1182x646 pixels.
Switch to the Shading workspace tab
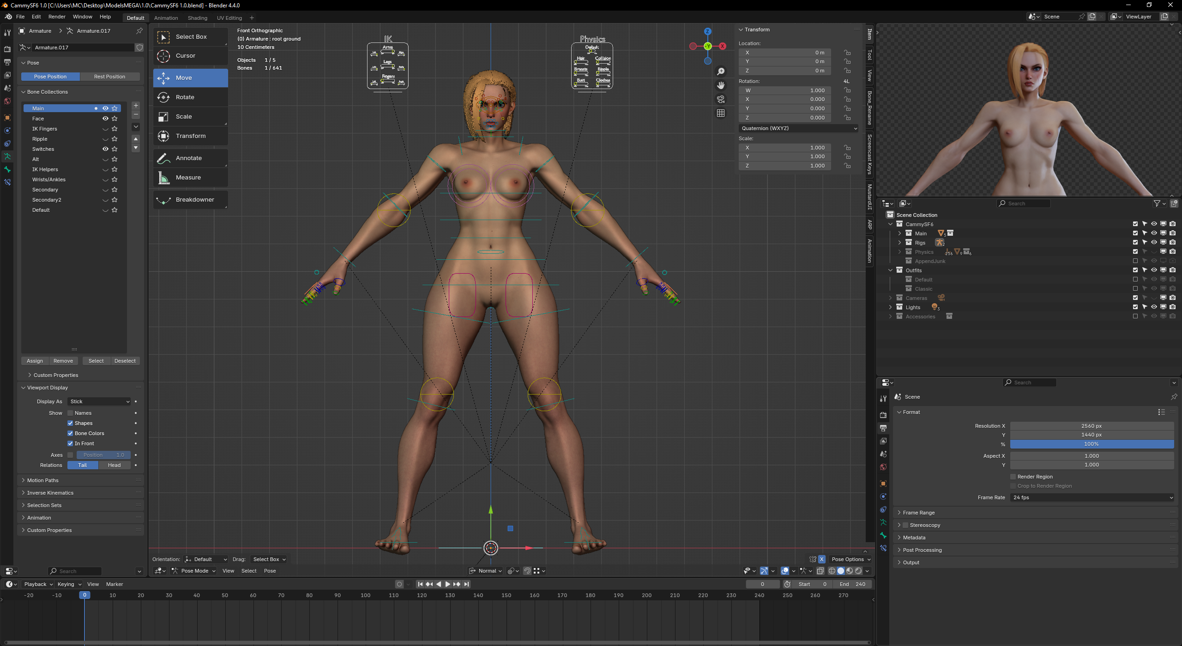198,18
